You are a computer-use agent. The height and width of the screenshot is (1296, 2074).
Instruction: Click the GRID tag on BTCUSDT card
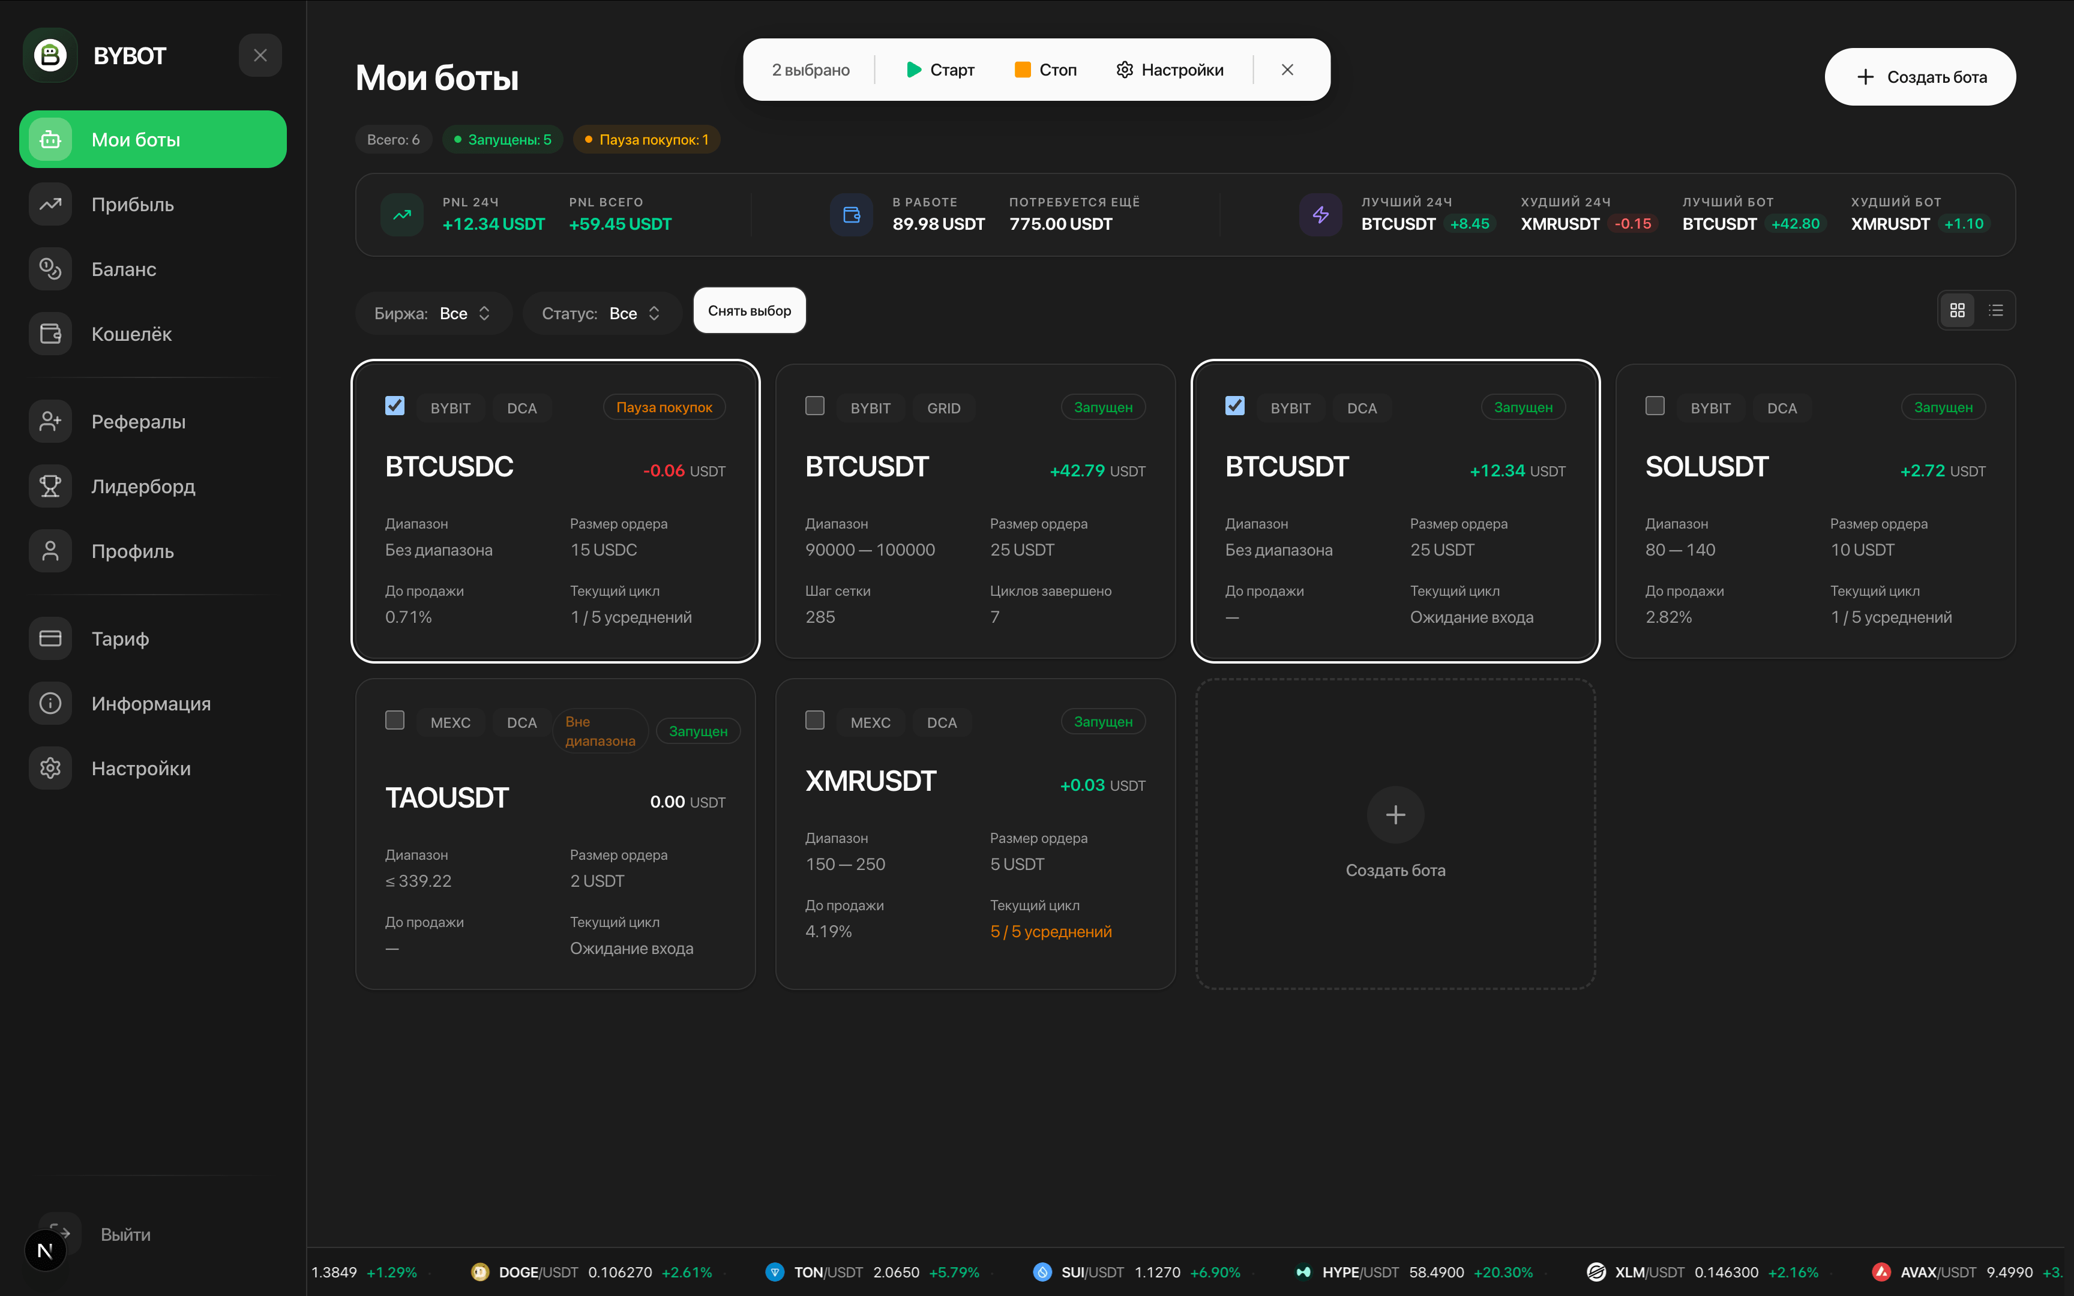943,409
